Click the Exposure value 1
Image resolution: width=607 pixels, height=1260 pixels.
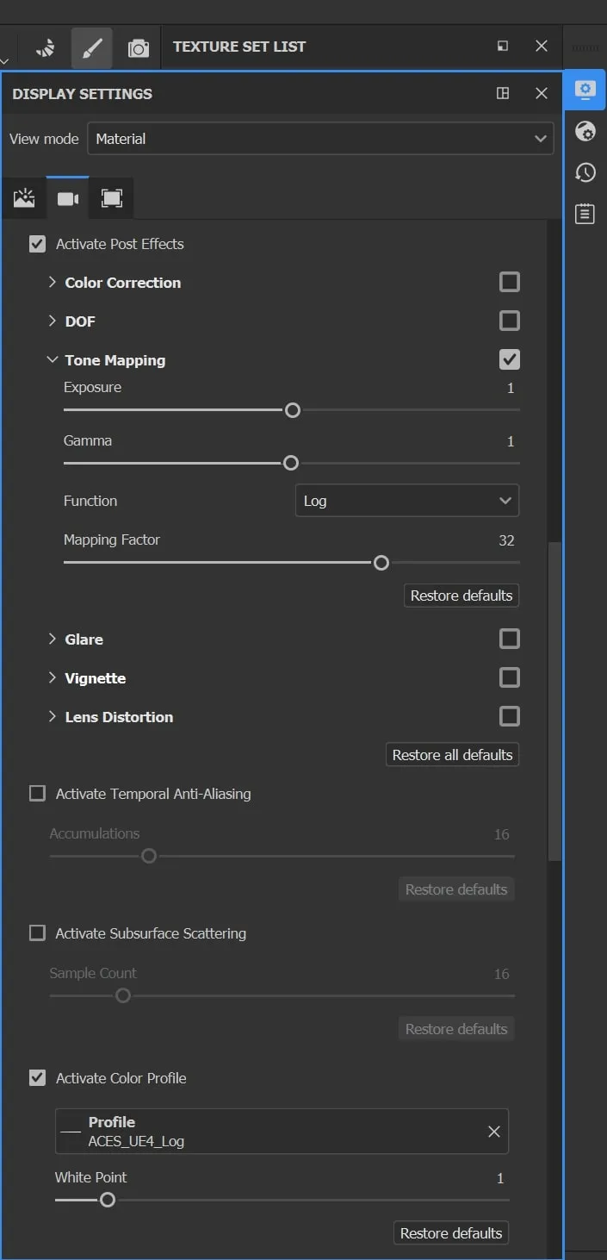coord(511,388)
